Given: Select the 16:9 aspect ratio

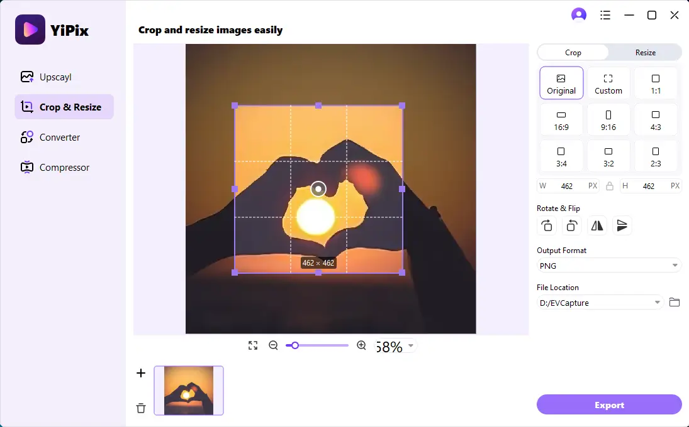Looking at the screenshot, I should pos(561,120).
